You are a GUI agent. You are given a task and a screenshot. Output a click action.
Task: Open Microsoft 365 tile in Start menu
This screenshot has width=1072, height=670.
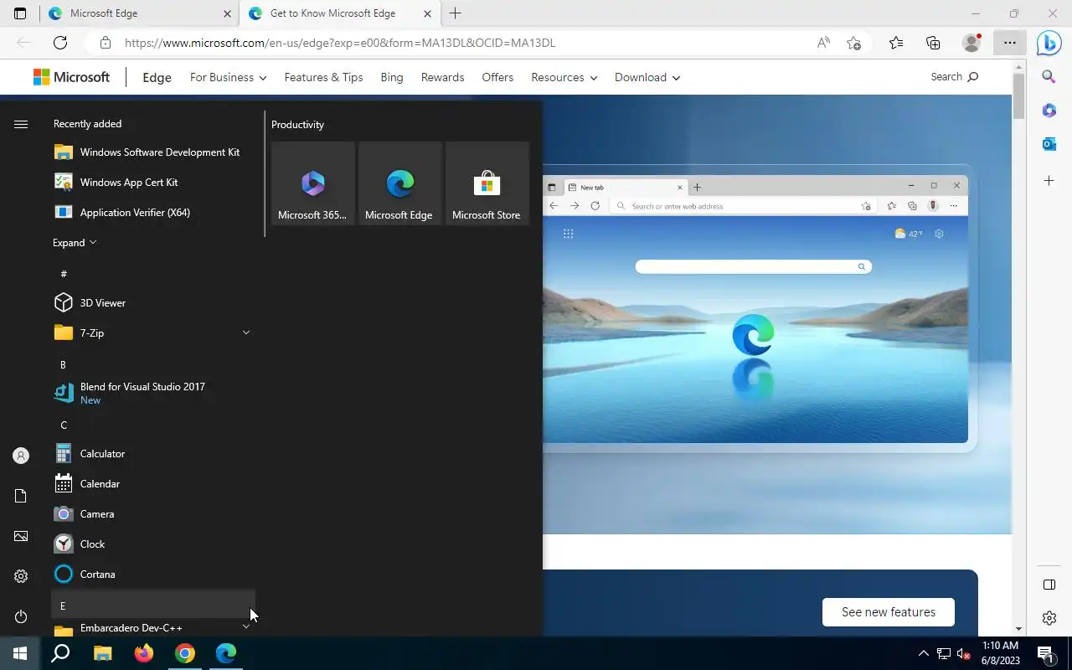click(313, 183)
